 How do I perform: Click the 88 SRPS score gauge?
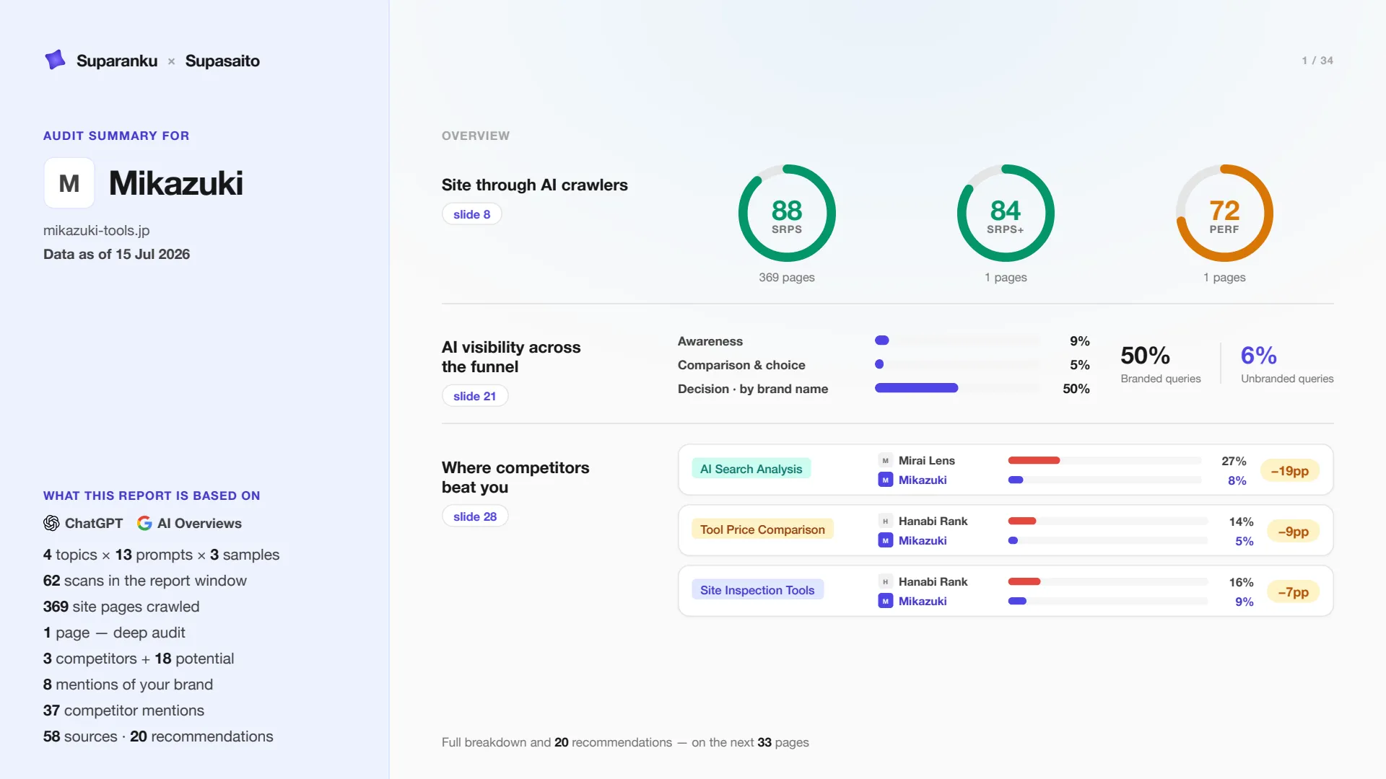coord(787,214)
